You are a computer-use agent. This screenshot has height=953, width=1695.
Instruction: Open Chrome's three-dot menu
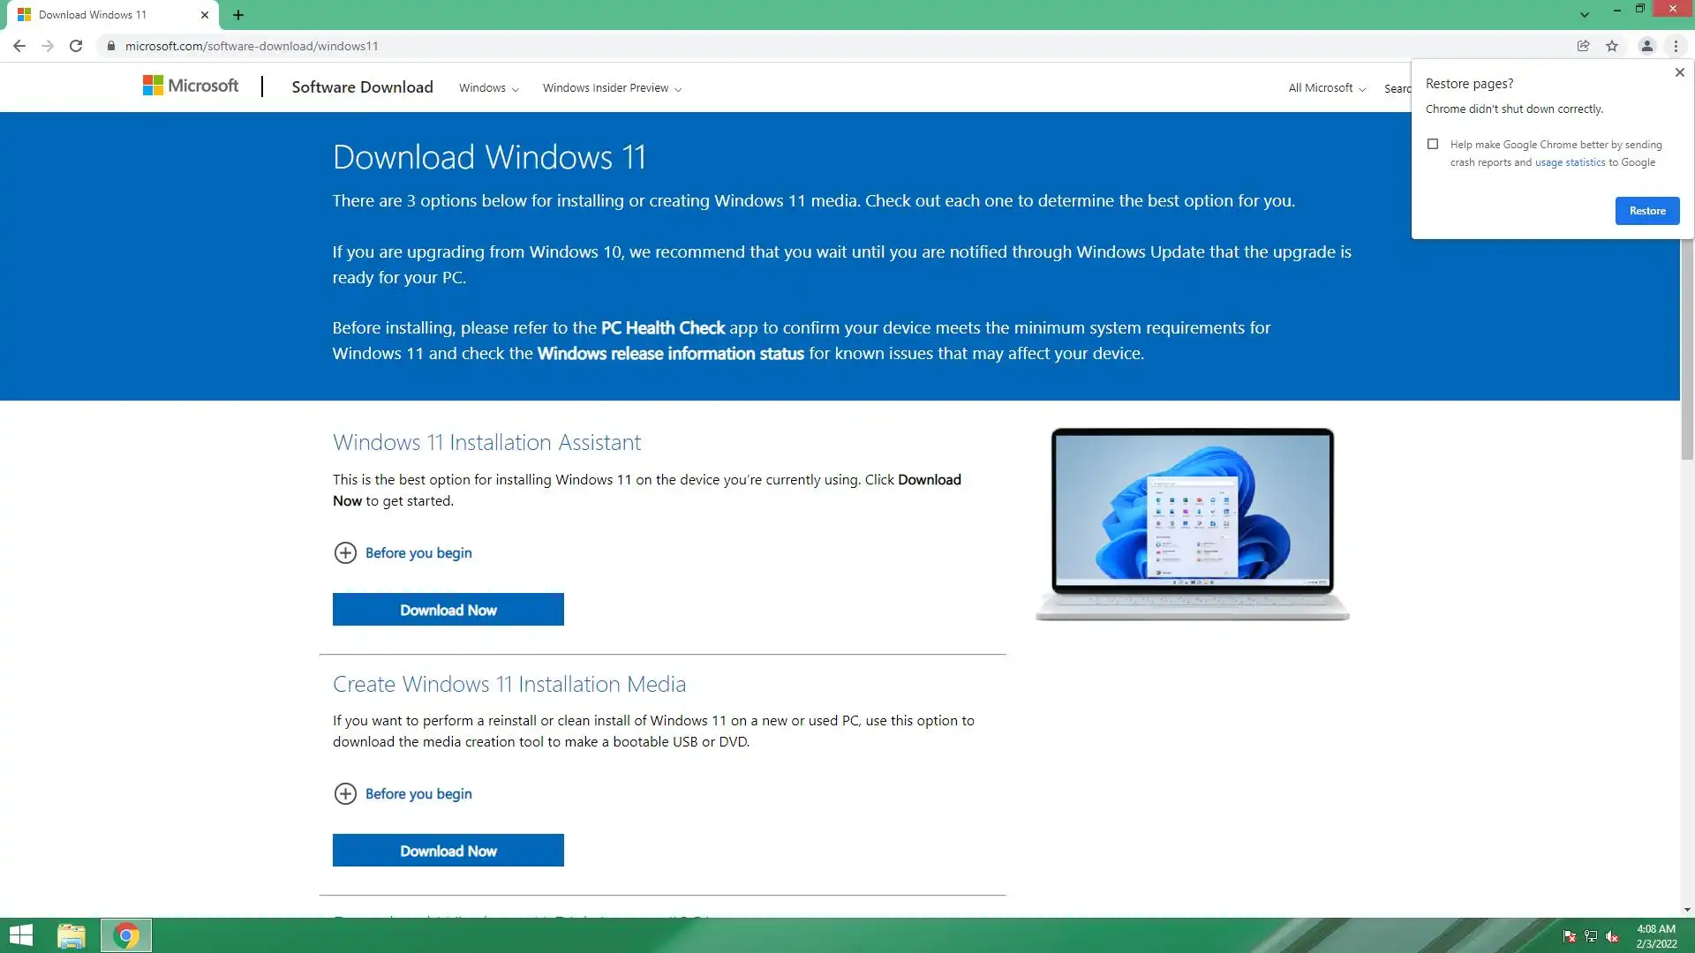tap(1676, 46)
